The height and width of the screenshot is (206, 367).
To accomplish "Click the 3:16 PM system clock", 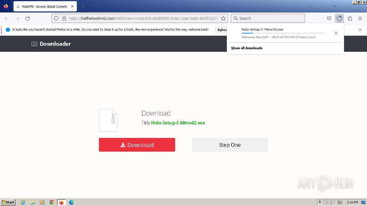I will point(352,202).
